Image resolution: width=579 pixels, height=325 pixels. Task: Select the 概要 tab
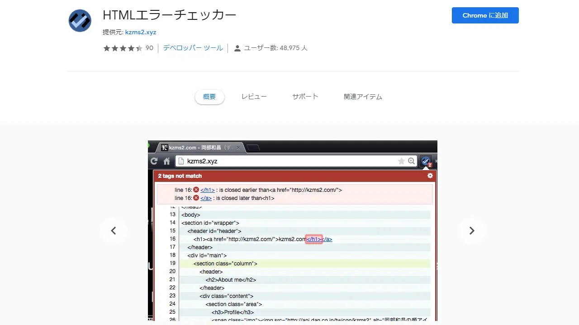coord(209,96)
